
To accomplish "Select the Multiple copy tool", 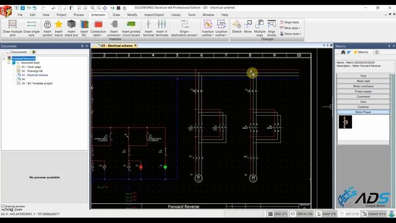I will click(x=260, y=28).
